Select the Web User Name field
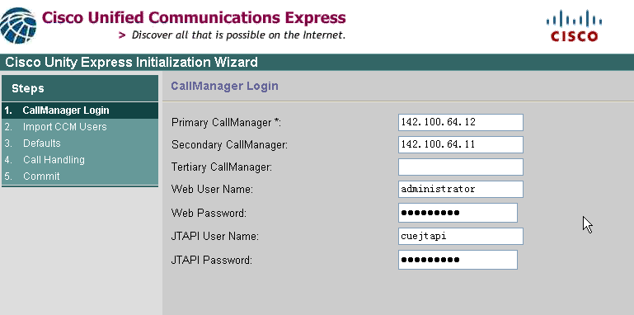Image resolution: width=634 pixels, height=315 pixels. [x=461, y=189]
